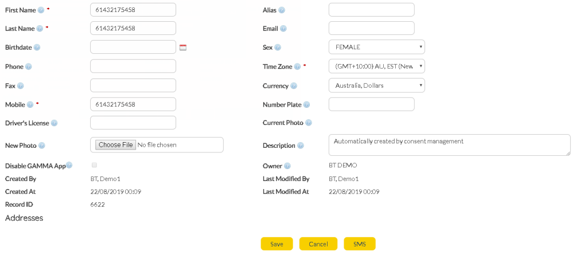The image size is (576, 255).
Task: Toggle the Disable GAMMA App checkbox
Action: pyautogui.click(x=95, y=165)
